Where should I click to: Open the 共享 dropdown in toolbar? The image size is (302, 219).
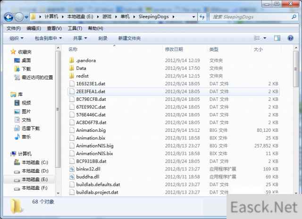coord(80,38)
